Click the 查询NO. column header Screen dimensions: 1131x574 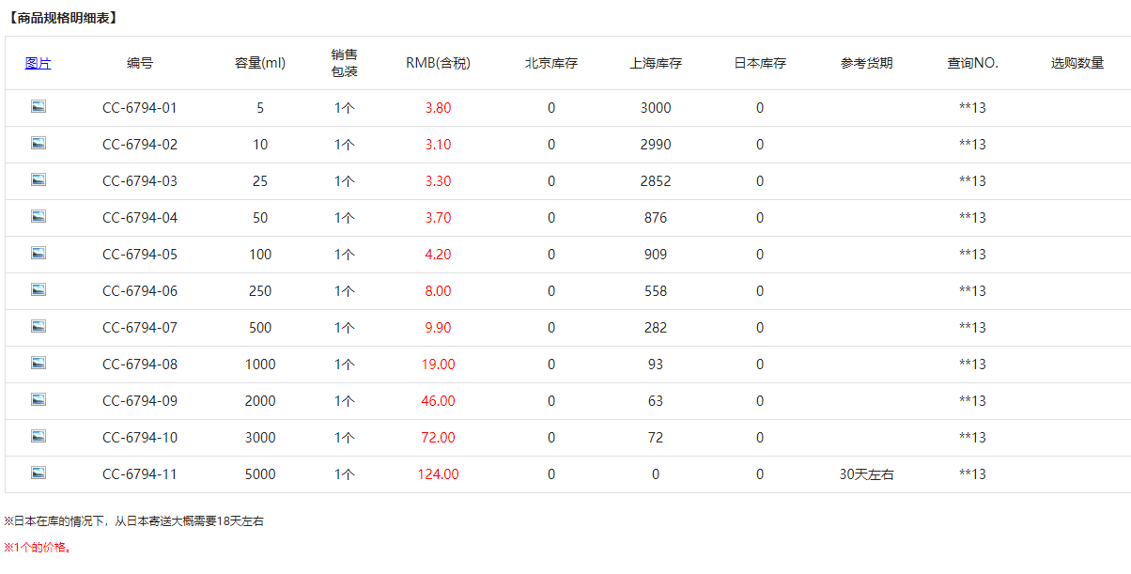pos(972,64)
